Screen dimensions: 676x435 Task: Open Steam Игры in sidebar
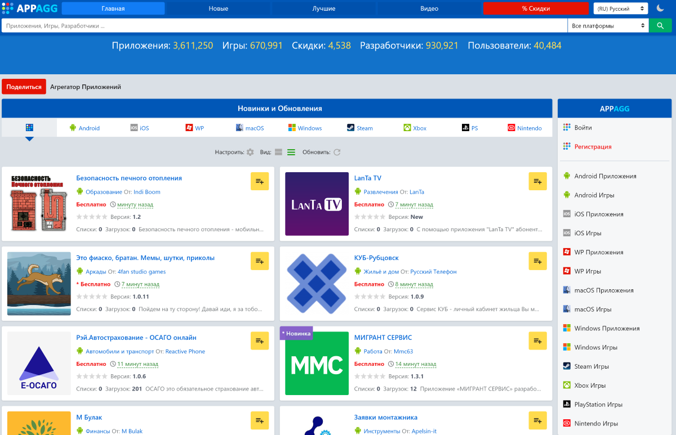pos(591,366)
